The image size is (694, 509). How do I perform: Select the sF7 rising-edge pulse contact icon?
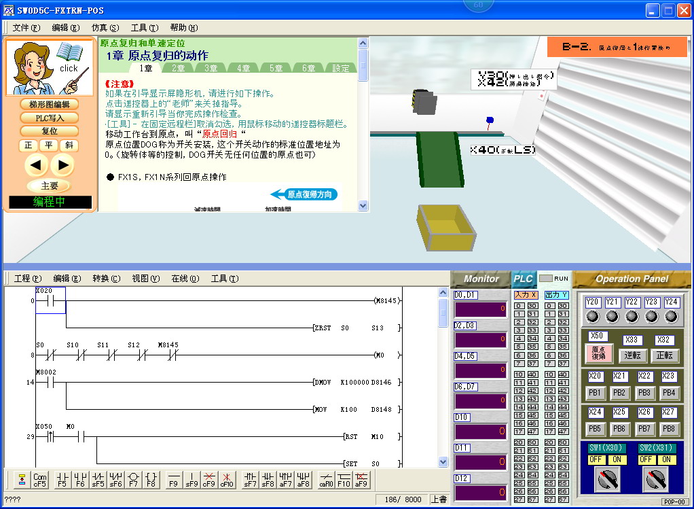pyautogui.click(x=251, y=480)
